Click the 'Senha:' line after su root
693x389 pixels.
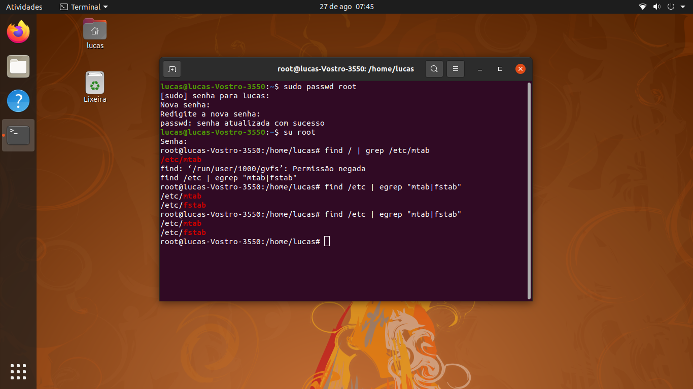(x=174, y=141)
